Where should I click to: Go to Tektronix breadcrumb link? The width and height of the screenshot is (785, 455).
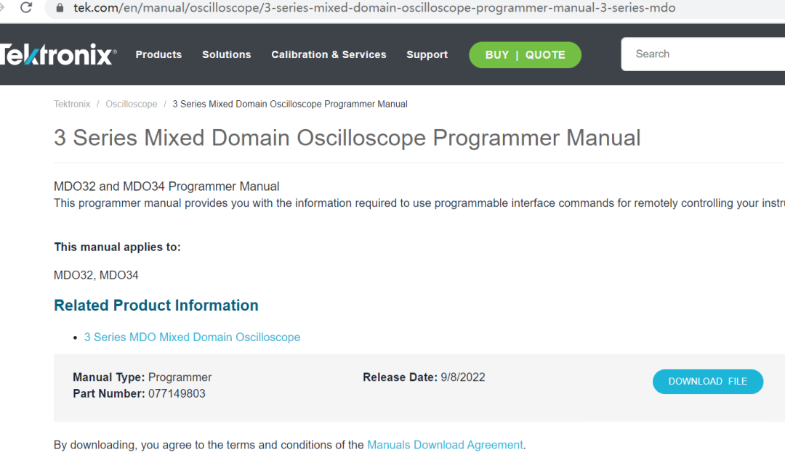(72, 104)
